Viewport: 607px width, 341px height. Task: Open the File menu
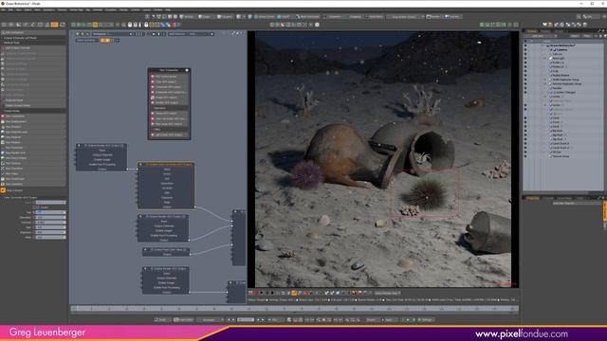point(4,9)
